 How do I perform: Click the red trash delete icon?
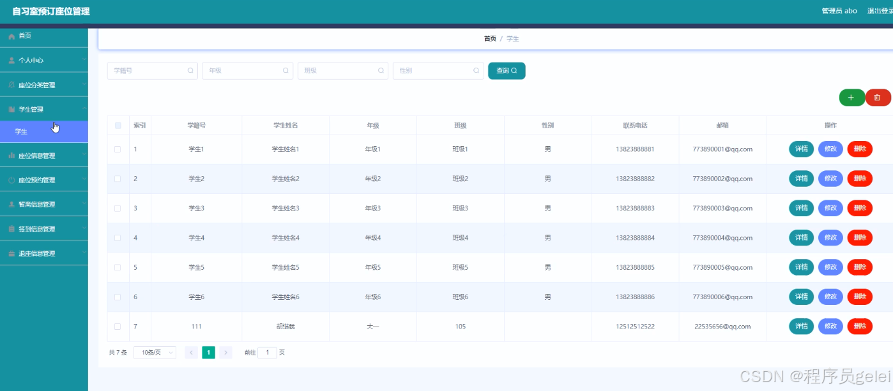pyautogui.click(x=878, y=97)
